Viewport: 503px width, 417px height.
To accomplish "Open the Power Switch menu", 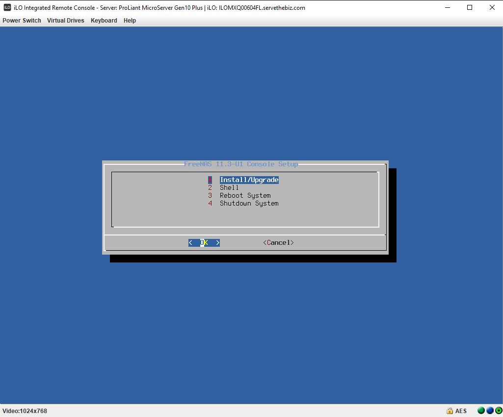I will 22,21.
